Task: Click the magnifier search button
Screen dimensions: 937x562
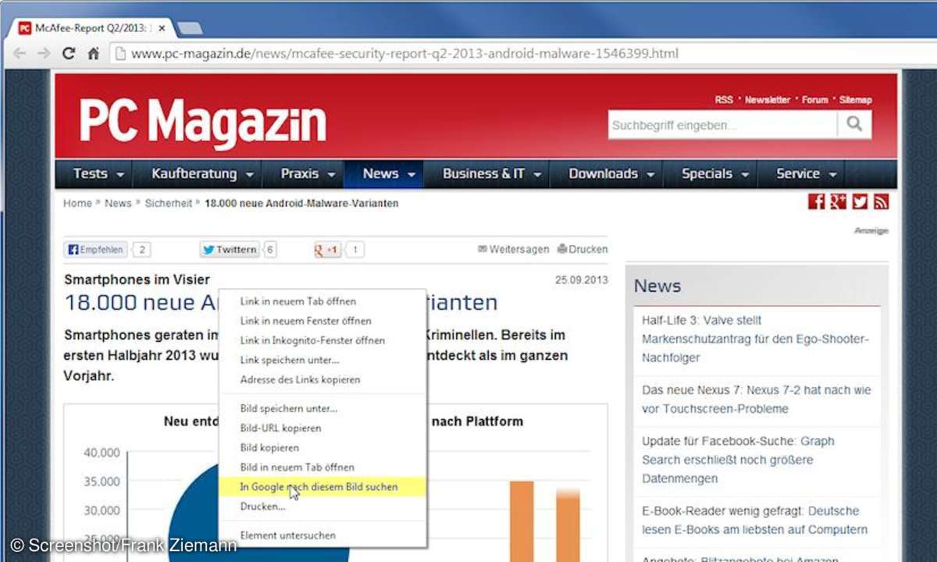Action: pyautogui.click(x=855, y=125)
